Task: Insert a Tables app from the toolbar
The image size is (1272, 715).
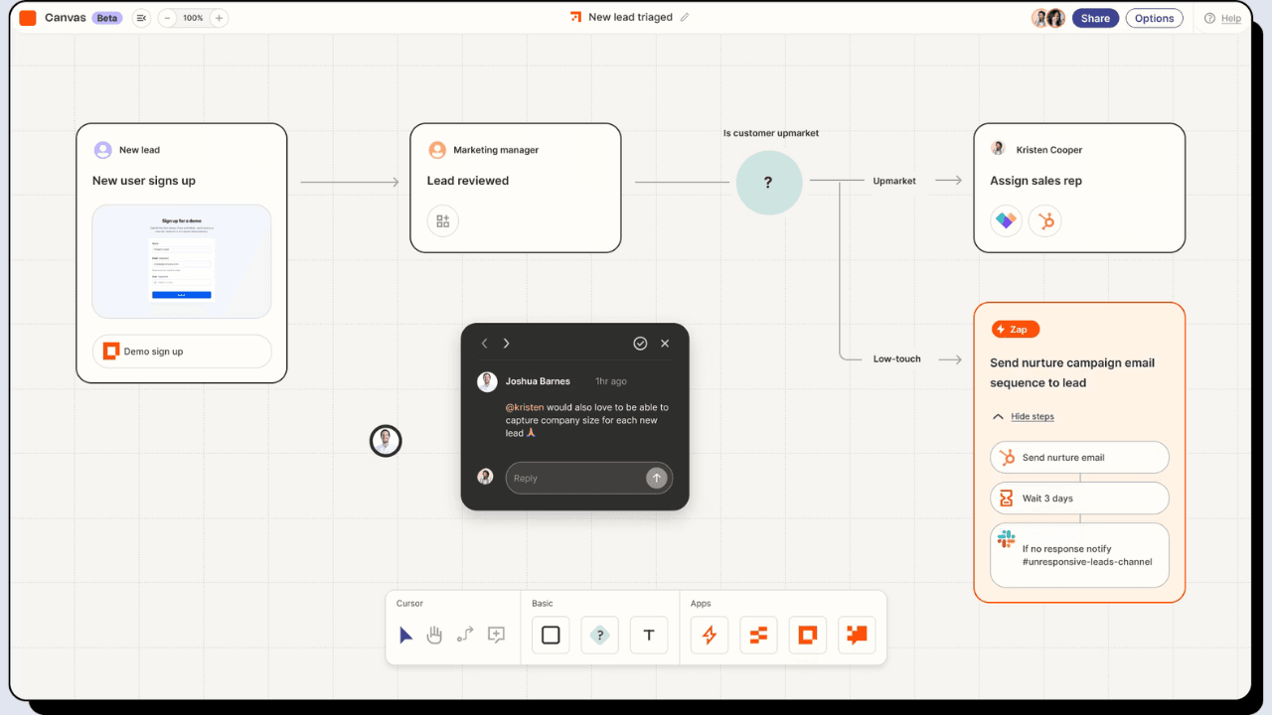Action: [x=759, y=635]
